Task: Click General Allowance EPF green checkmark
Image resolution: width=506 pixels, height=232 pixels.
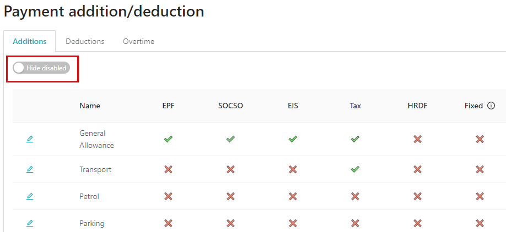Action: click(x=168, y=139)
